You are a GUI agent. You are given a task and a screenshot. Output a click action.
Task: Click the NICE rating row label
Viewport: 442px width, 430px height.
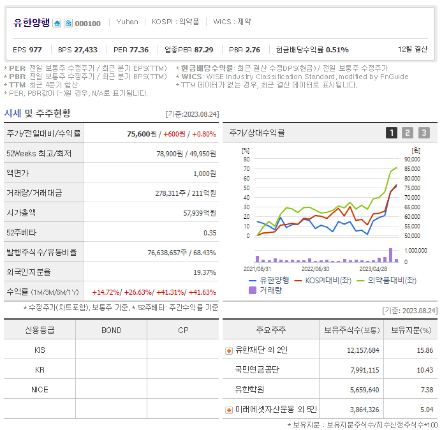click(x=40, y=389)
